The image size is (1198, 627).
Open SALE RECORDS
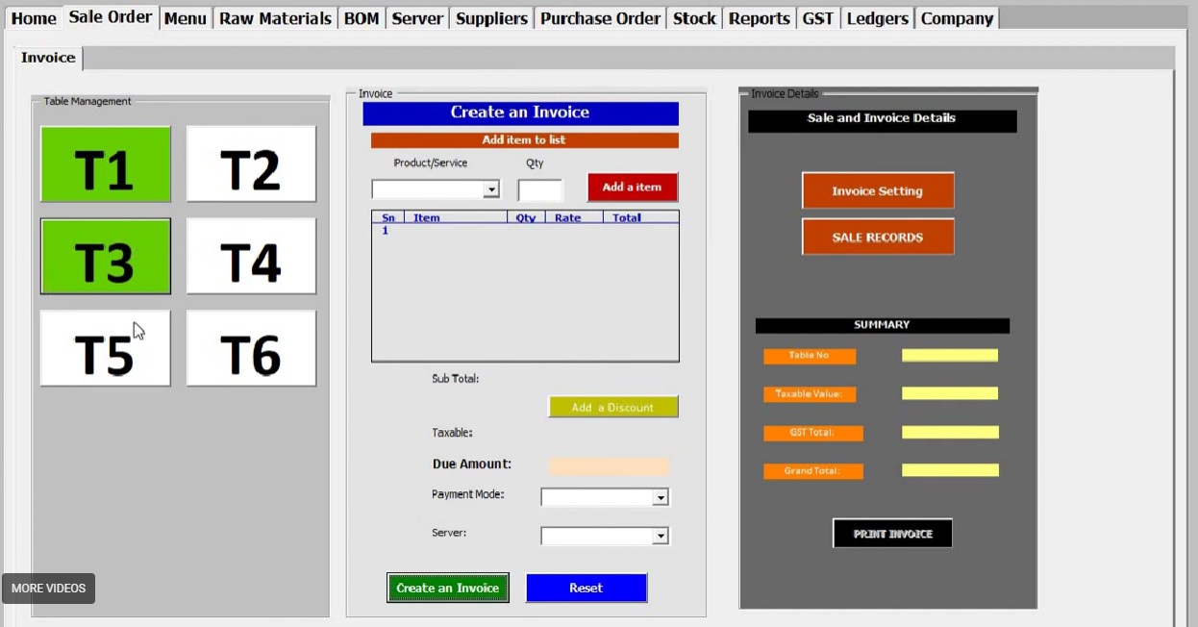pyautogui.click(x=877, y=237)
